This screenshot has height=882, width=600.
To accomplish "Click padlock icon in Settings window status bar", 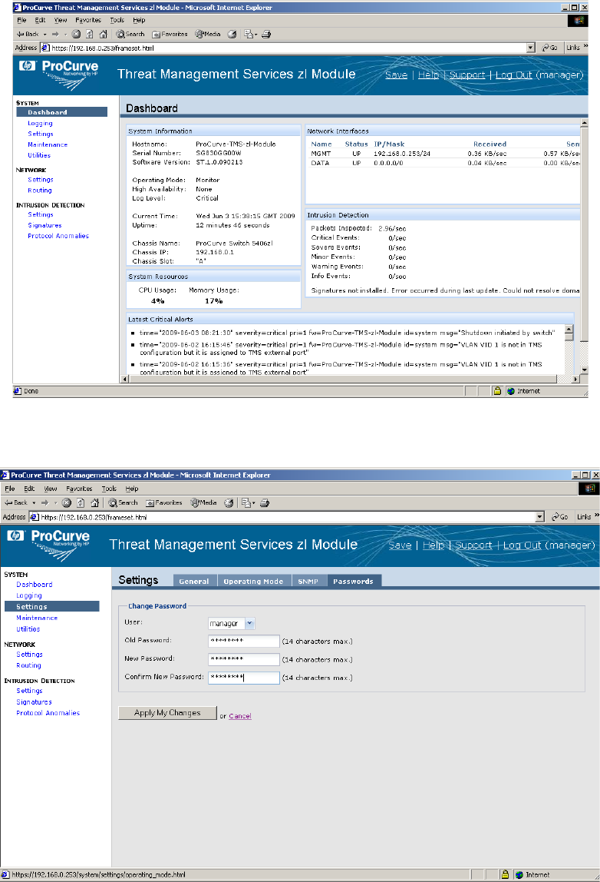I will (505, 874).
